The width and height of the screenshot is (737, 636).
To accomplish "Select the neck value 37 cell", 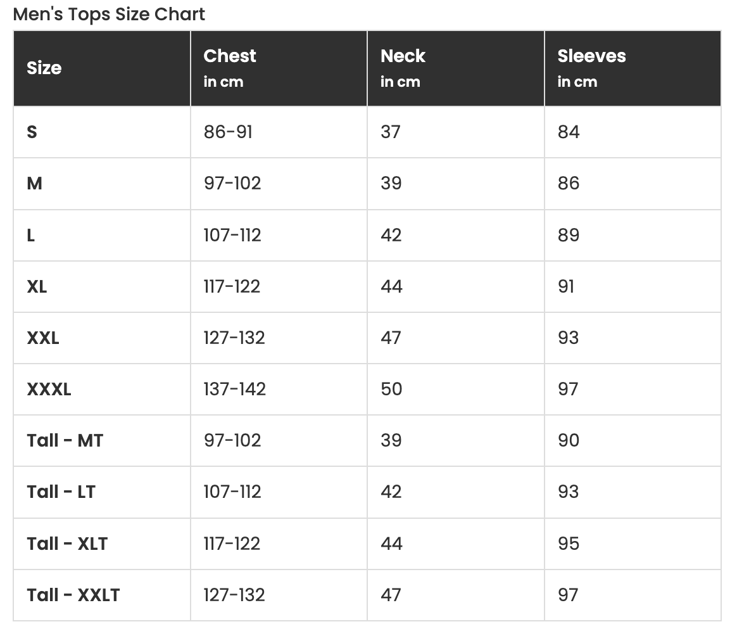I will pos(391,132).
